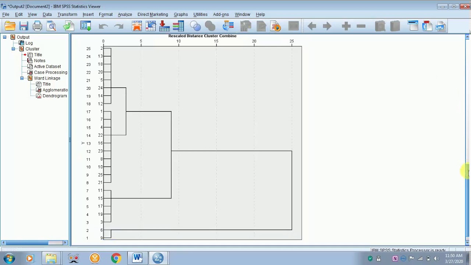Screen dimensions: 471x265
Task: Click the Go to Case toolbar icon
Action: 151,26
